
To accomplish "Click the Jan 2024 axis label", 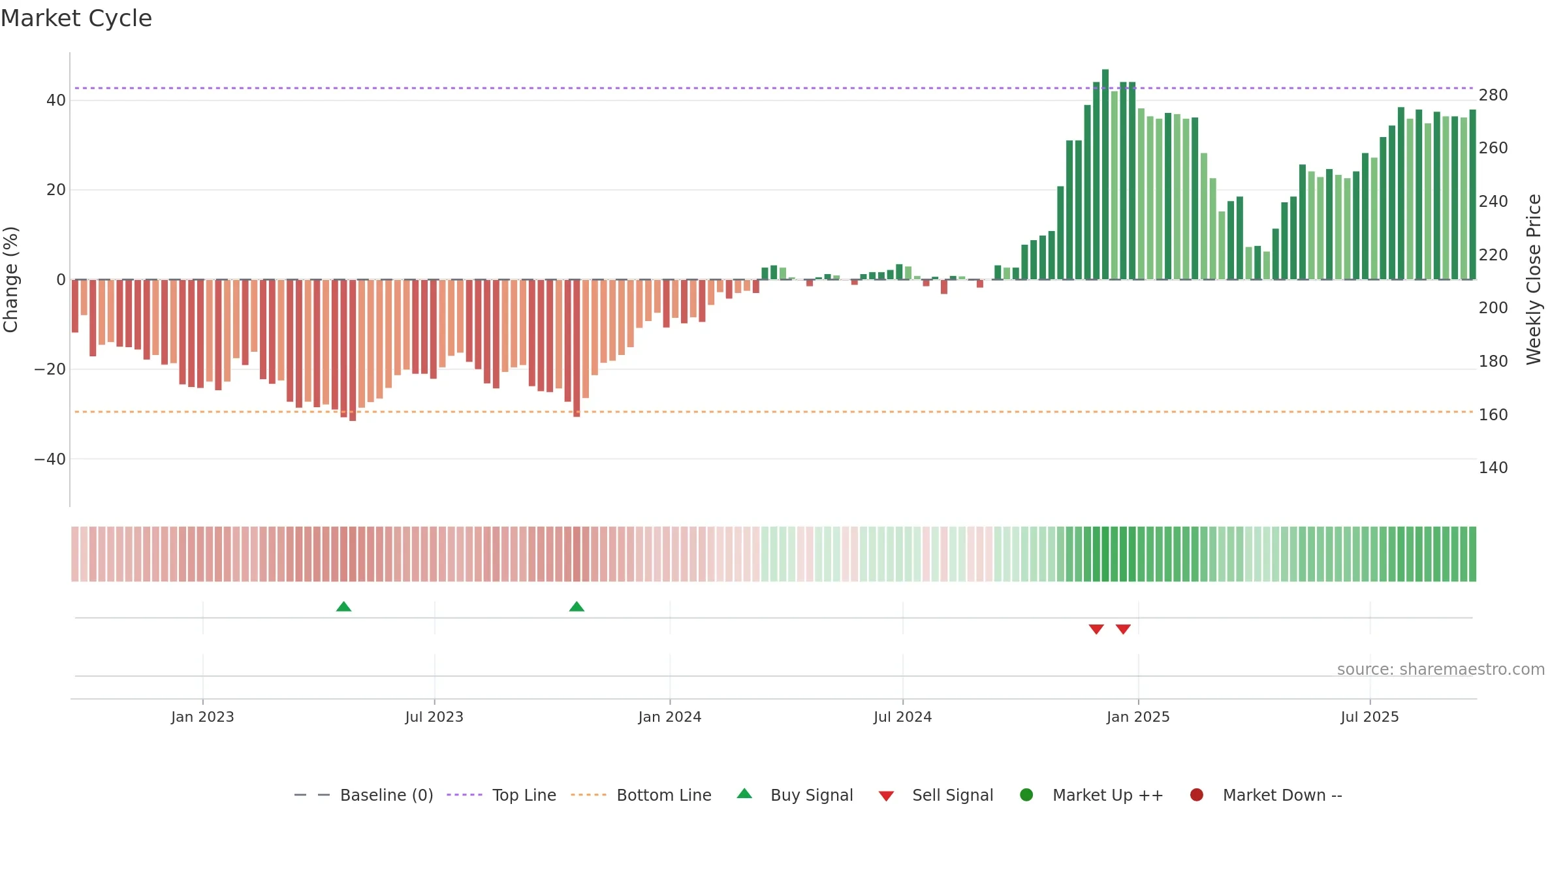I will click(670, 717).
